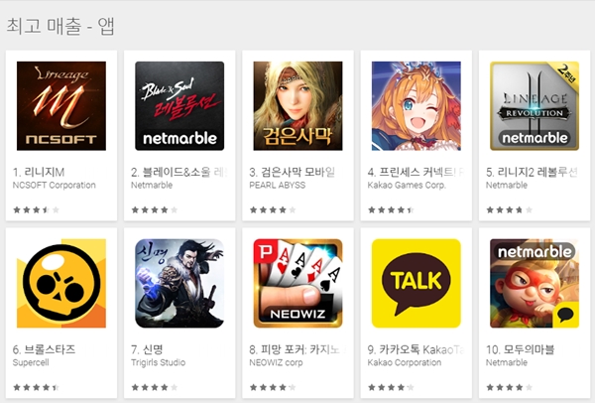
Task: Click the title "6. 브롤스타즈"
Action: click(x=44, y=349)
